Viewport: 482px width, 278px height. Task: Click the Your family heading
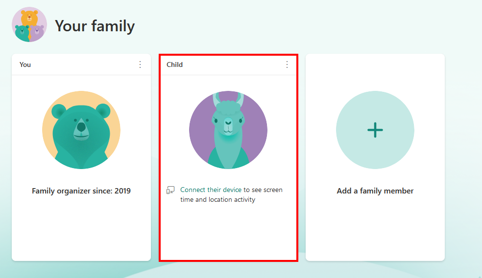coord(95,26)
